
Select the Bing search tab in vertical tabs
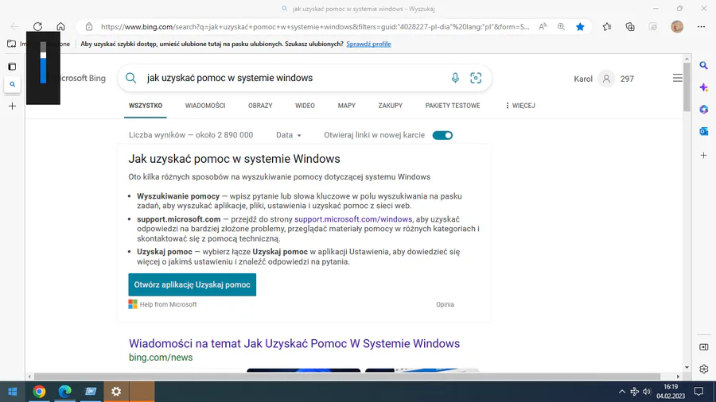point(12,84)
